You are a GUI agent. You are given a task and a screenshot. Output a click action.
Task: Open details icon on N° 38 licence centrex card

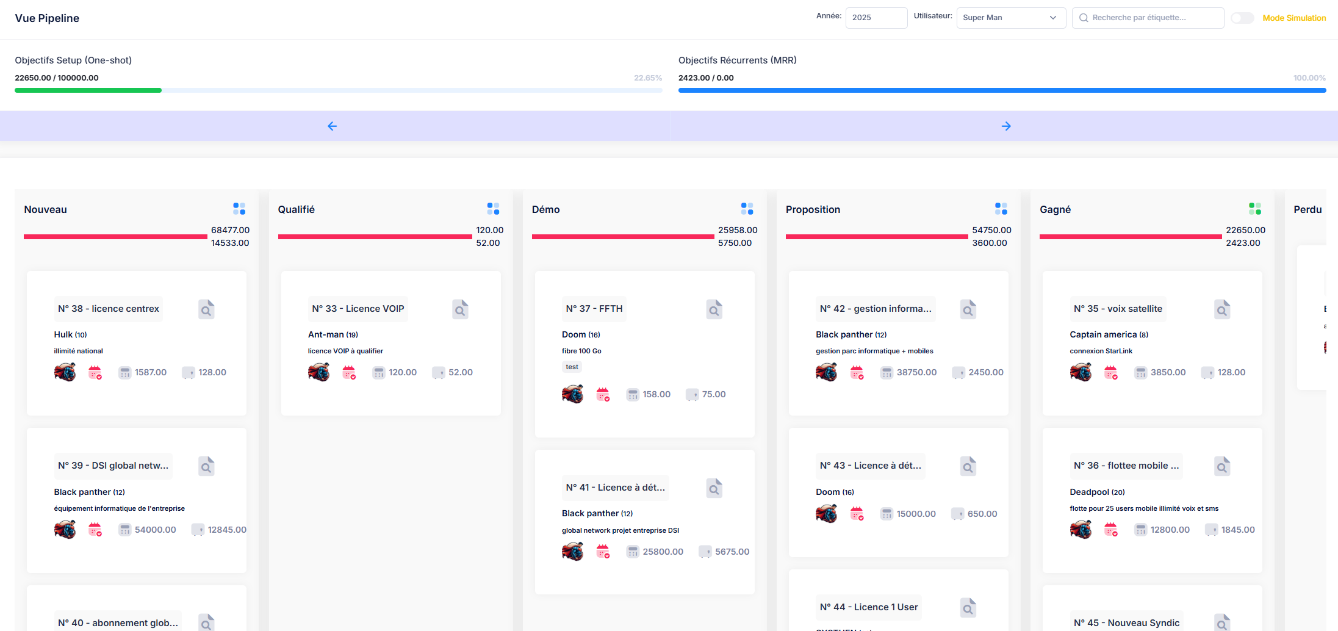point(206,309)
